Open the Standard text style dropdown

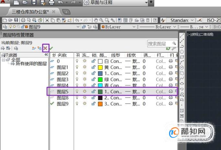(x=192, y=20)
